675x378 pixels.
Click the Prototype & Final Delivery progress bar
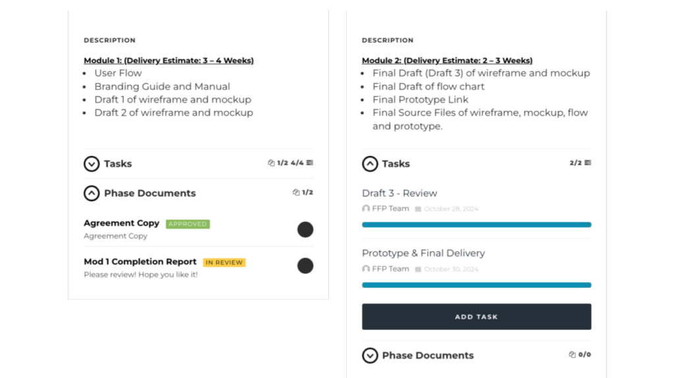click(x=477, y=285)
